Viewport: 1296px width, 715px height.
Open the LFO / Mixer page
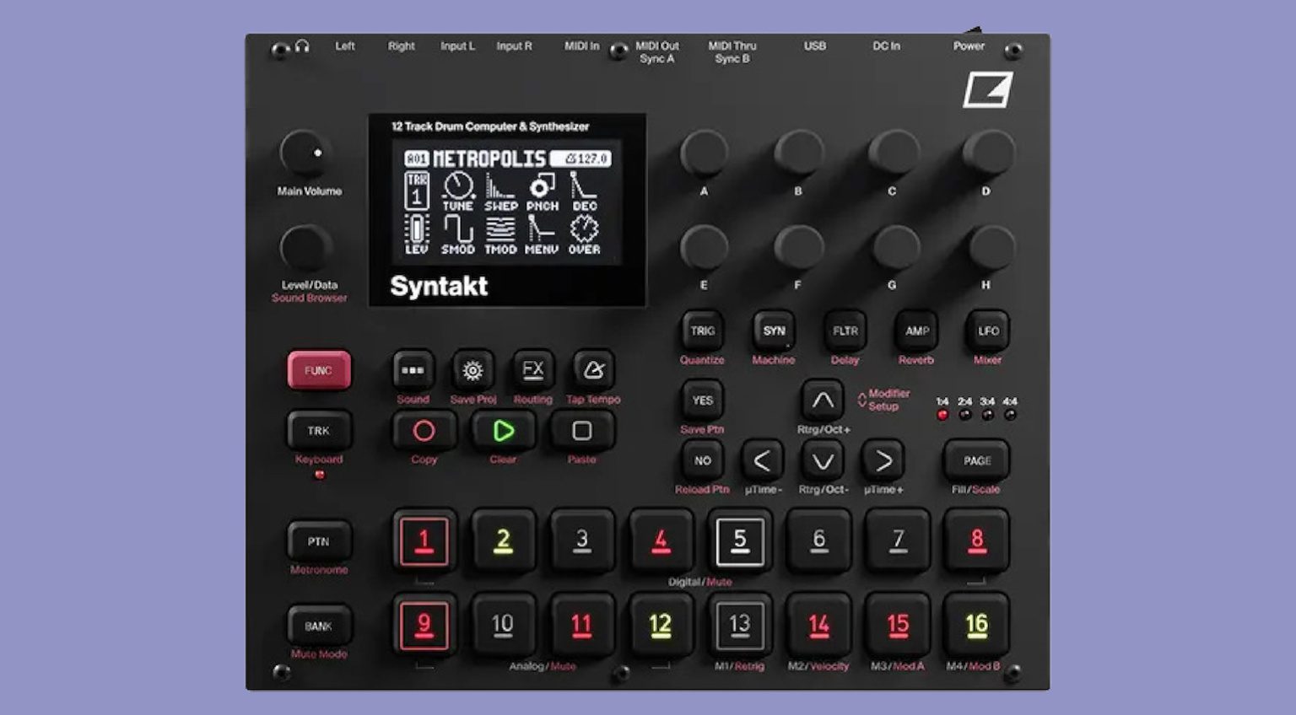(x=988, y=331)
